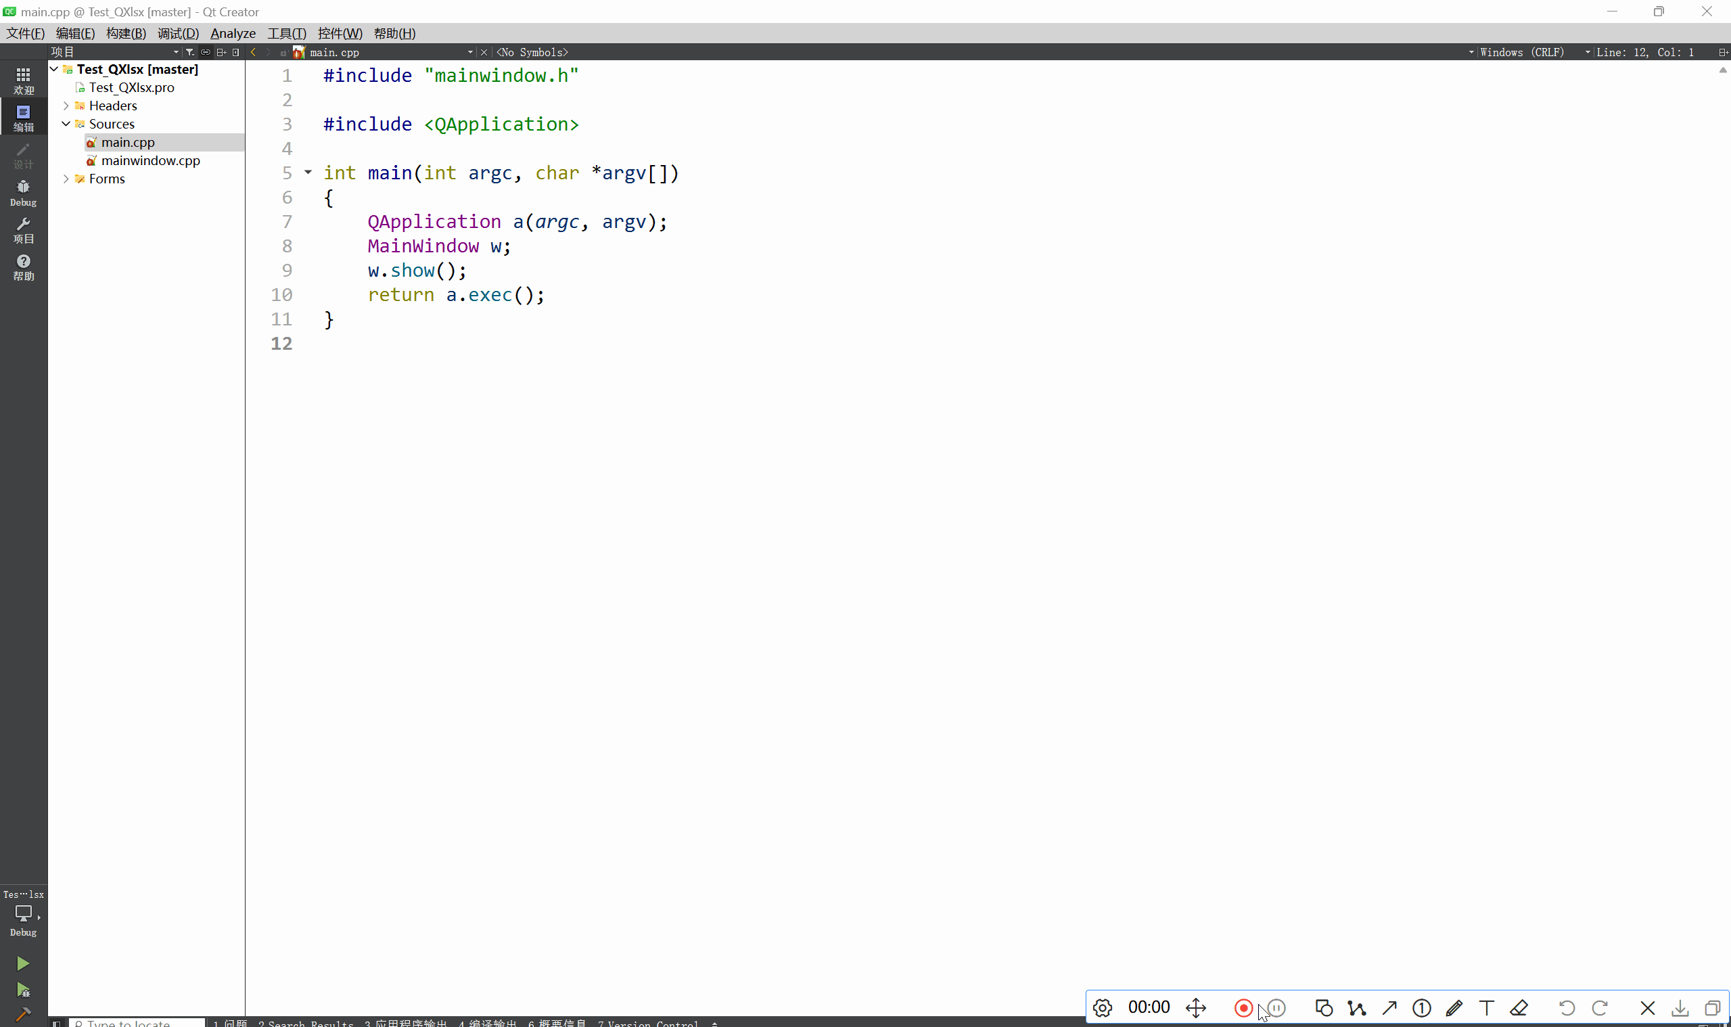Switch to Welcome (欢迎) mode
This screenshot has width=1731, height=1027.
(x=23, y=81)
